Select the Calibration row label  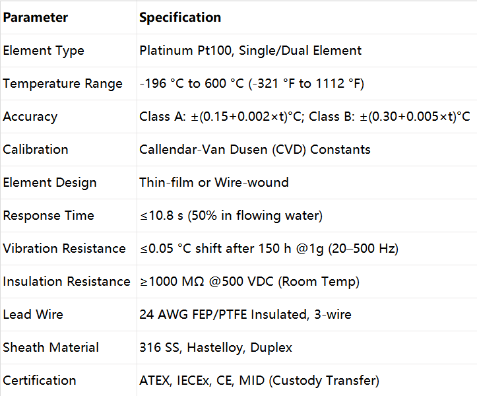36,149
